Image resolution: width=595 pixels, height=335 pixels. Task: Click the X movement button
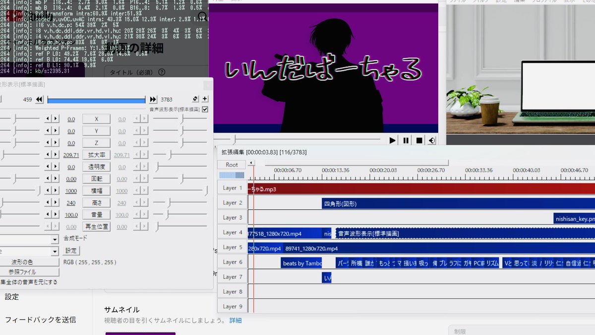[x=96, y=119]
